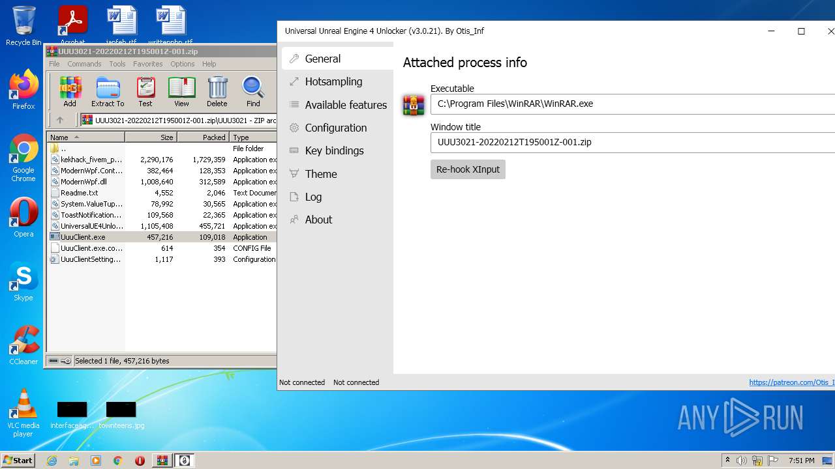Open WinRAR File menu
Viewport: 835px width, 469px height.
pos(54,64)
